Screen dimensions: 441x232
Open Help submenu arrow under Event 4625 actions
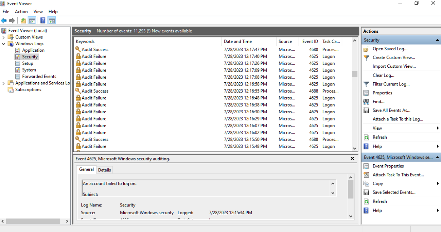[438, 211]
